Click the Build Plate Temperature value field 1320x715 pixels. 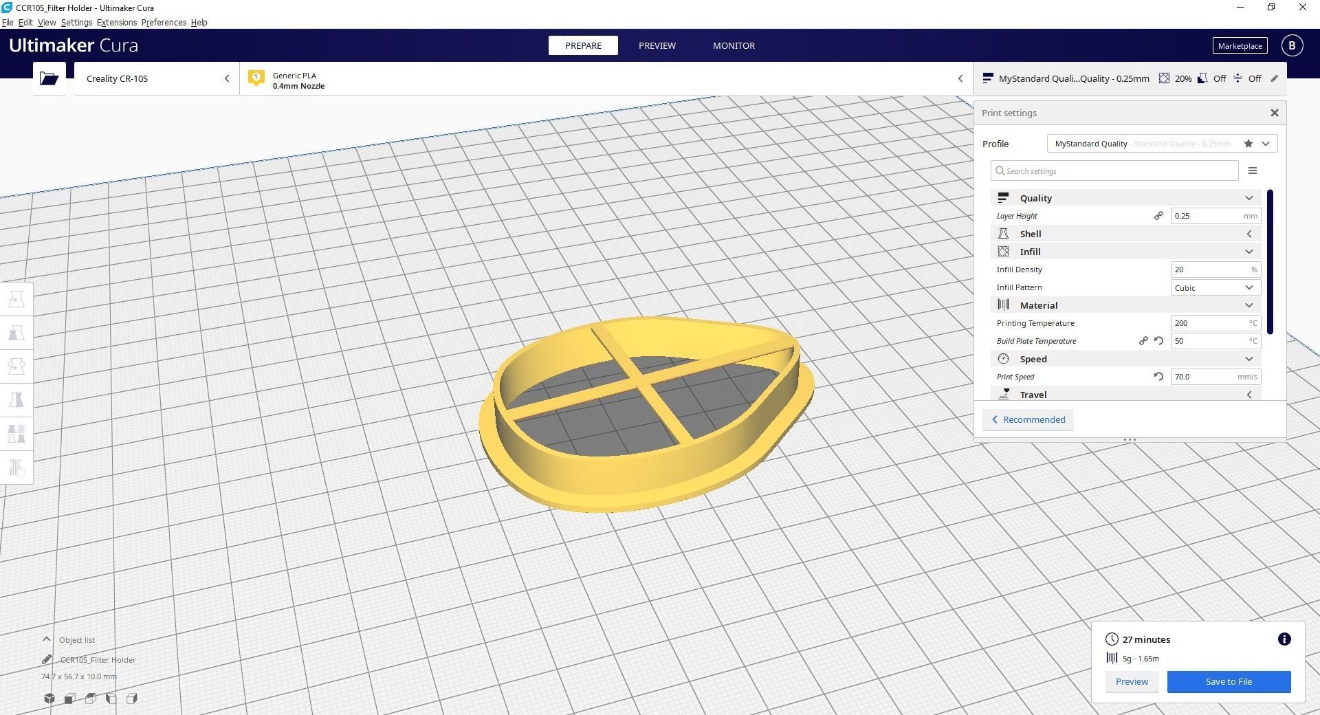[1215, 341]
